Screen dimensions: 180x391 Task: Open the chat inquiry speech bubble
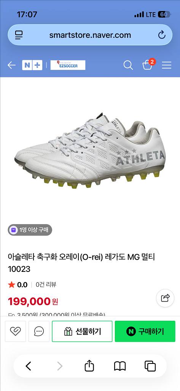click(x=39, y=331)
